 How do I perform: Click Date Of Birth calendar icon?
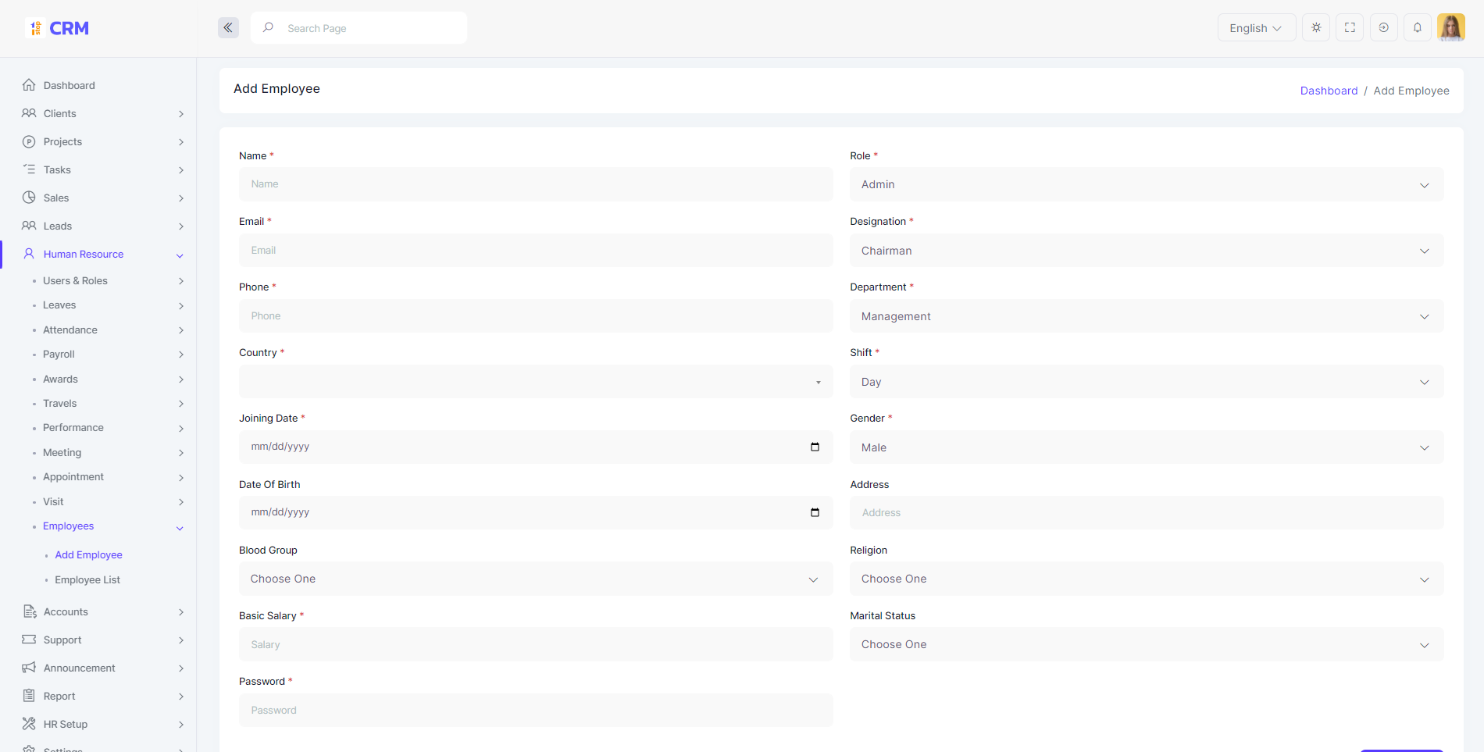815,512
